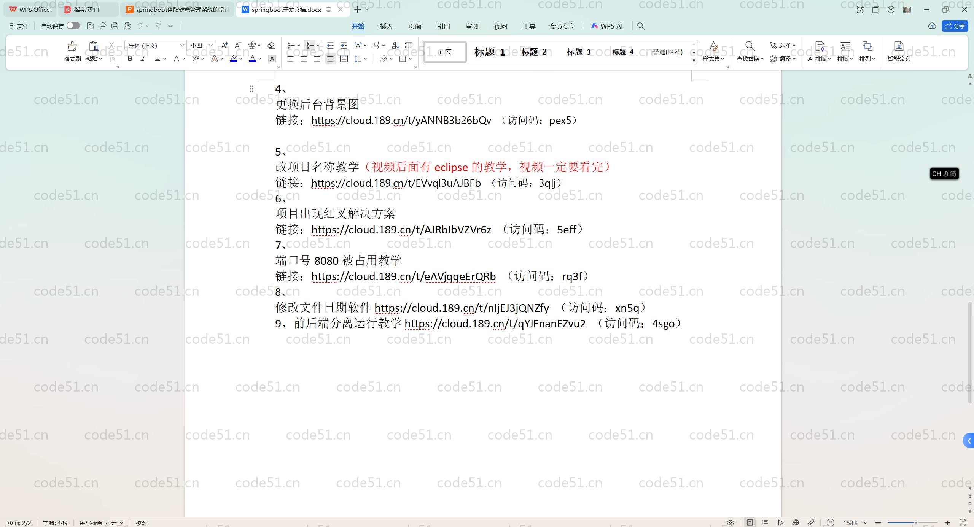974x527 pixels.
Task: Apply the 标题 1 heading style
Action: [x=489, y=52]
